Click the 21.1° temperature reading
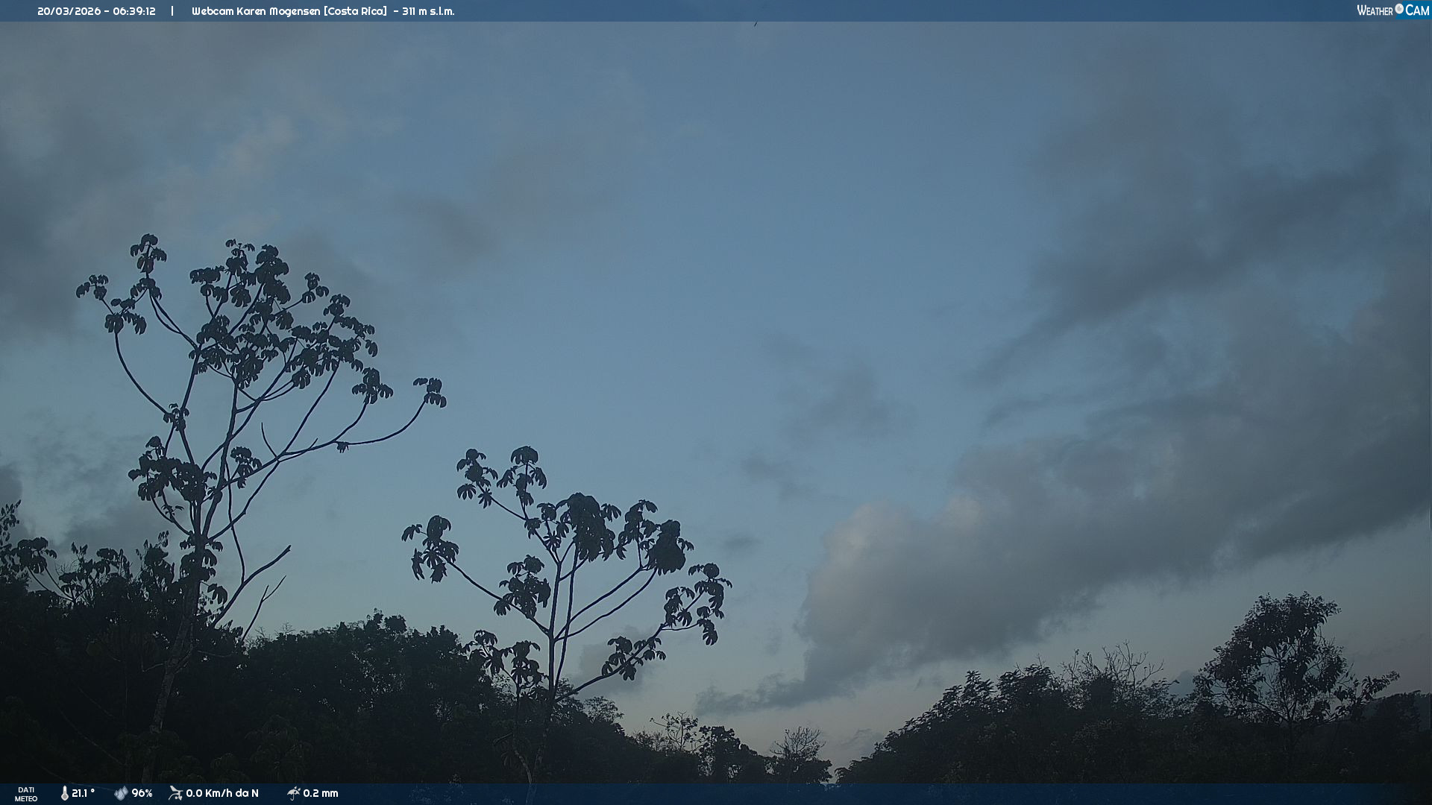The image size is (1432, 805). point(83,793)
